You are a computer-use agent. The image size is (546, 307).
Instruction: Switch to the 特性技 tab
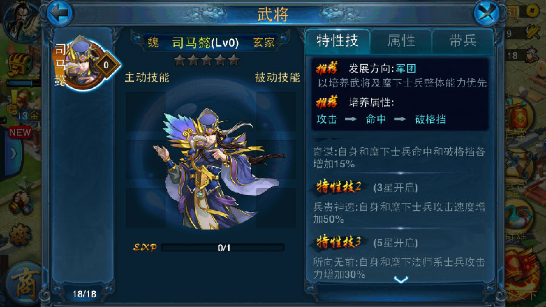click(337, 41)
